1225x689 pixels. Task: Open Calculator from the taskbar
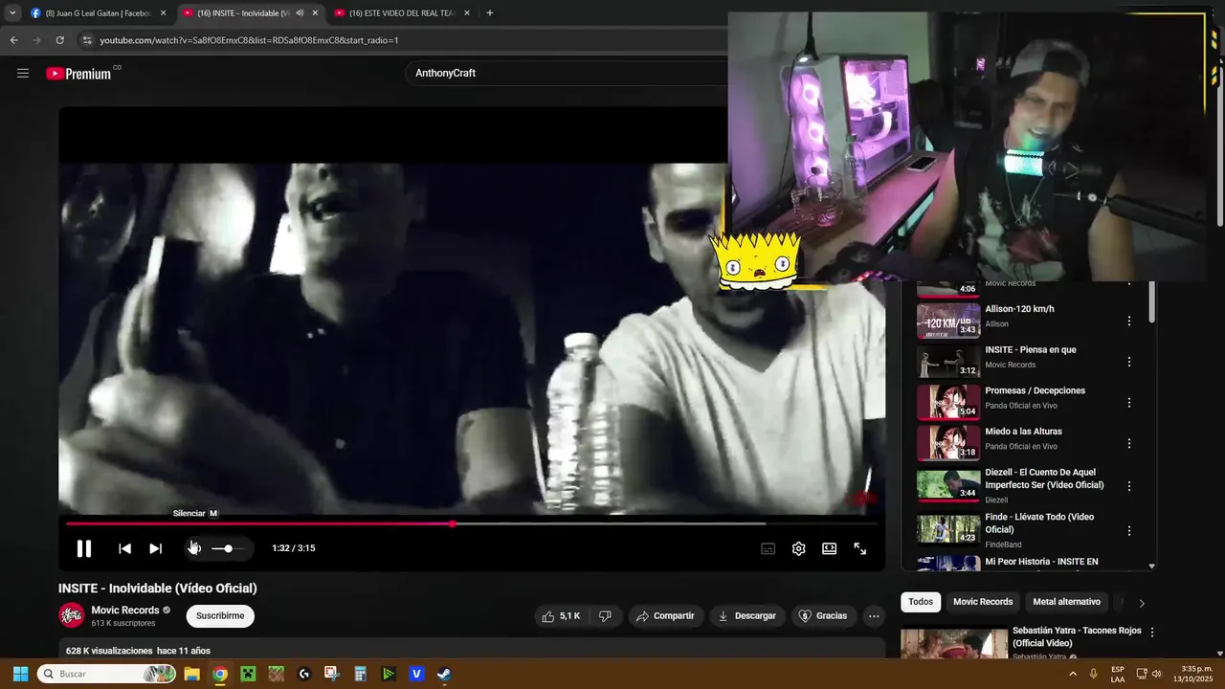coord(360,674)
